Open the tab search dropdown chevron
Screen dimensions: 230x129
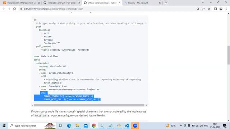pos(203,3)
